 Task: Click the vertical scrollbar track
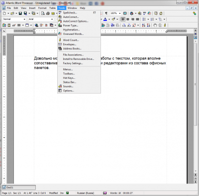coord(196,106)
